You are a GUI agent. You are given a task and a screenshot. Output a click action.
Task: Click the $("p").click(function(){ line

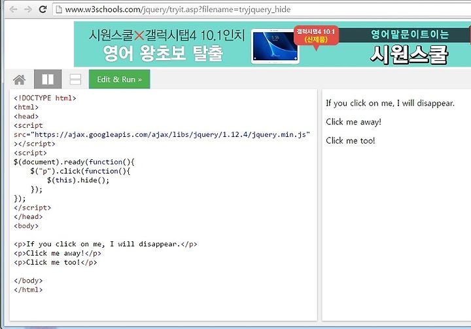pyautogui.click(x=80, y=171)
